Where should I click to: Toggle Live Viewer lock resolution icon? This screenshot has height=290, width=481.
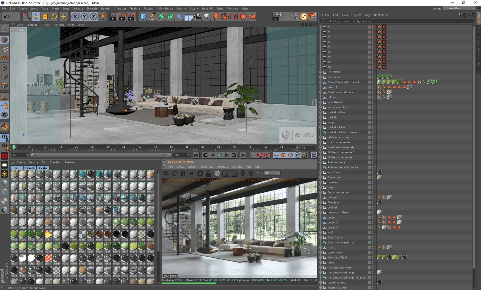[x=208, y=173]
